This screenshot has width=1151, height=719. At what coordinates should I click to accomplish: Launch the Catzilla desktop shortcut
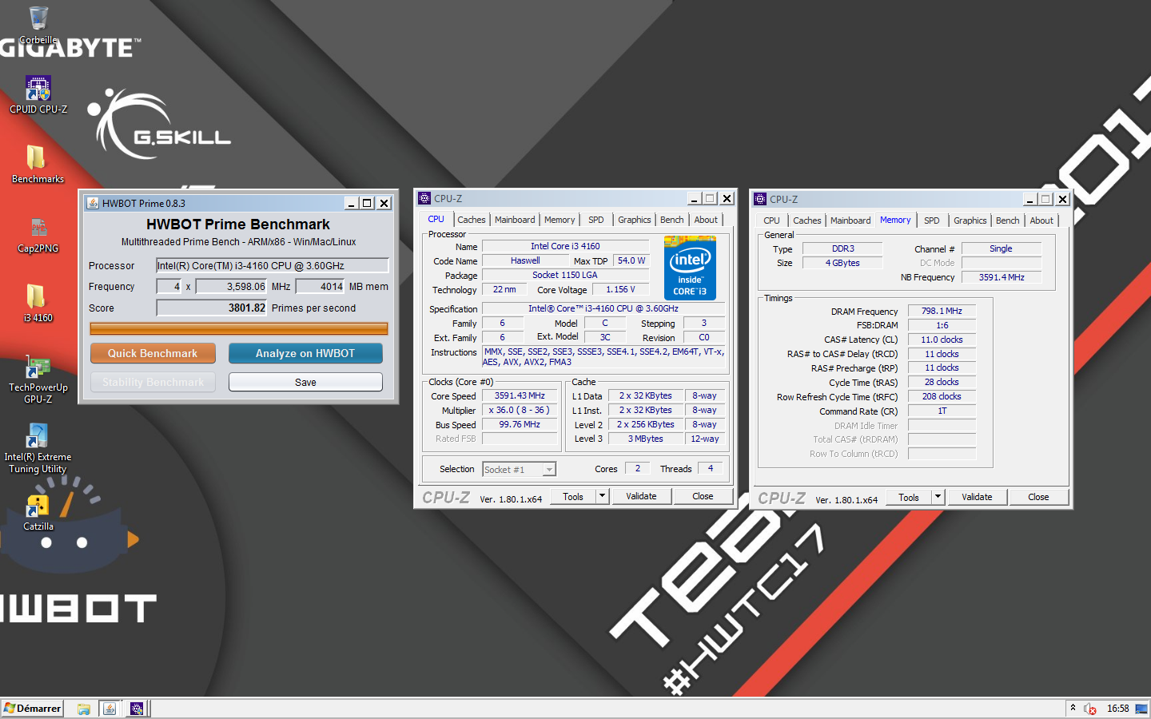point(38,512)
